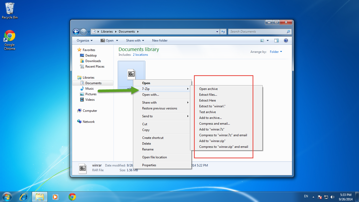Show hidden tray icons arrow
359x202 pixels.
313,197
